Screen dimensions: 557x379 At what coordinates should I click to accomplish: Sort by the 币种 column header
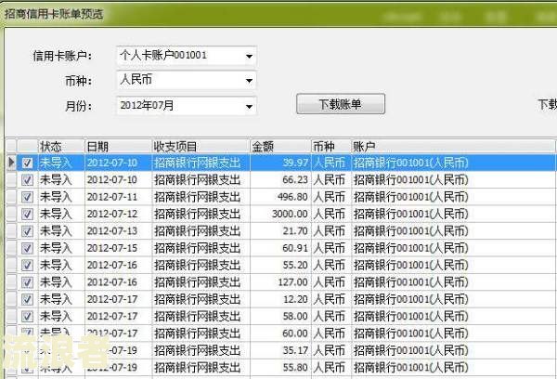click(x=331, y=147)
